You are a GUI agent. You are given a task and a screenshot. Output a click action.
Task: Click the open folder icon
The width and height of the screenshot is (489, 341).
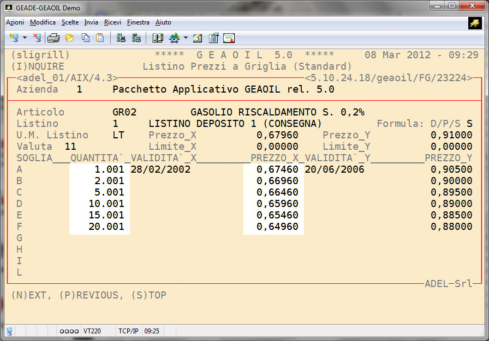[x=69, y=38]
